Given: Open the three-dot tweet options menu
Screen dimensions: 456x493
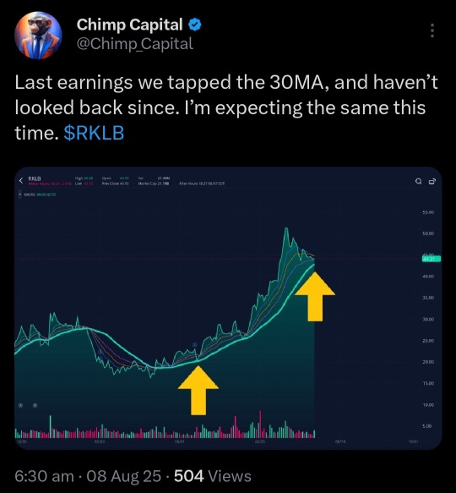Looking at the screenshot, I should tap(432, 30).
